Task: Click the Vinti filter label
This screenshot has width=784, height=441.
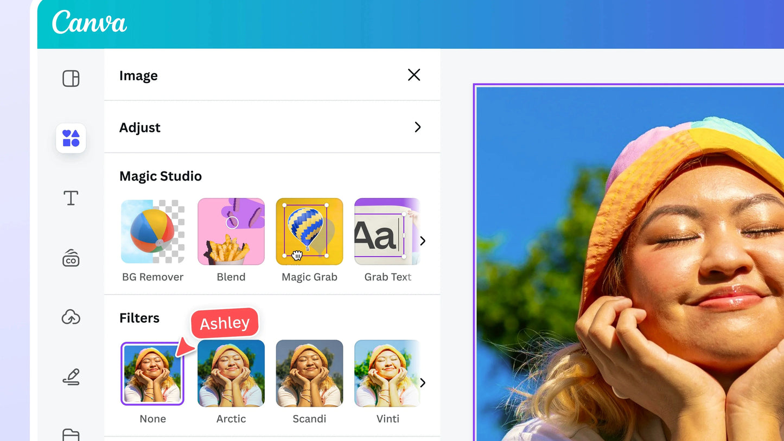Action: (x=388, y=419)
